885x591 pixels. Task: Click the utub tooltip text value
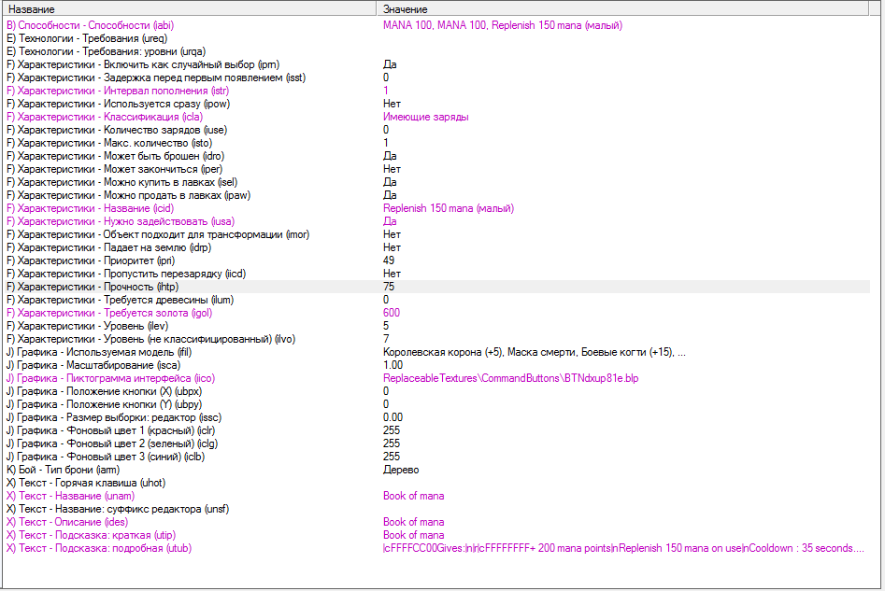(623, 547)
